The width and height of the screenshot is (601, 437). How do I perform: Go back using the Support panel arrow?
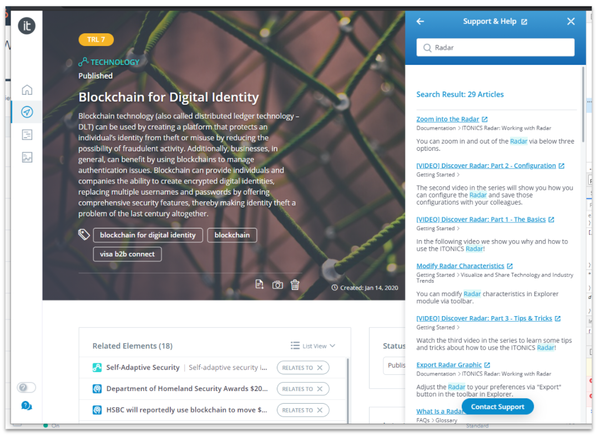pyautogui.click(x=420, y=22)
